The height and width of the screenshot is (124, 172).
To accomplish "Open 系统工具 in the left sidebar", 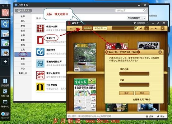I will (5, 93).
